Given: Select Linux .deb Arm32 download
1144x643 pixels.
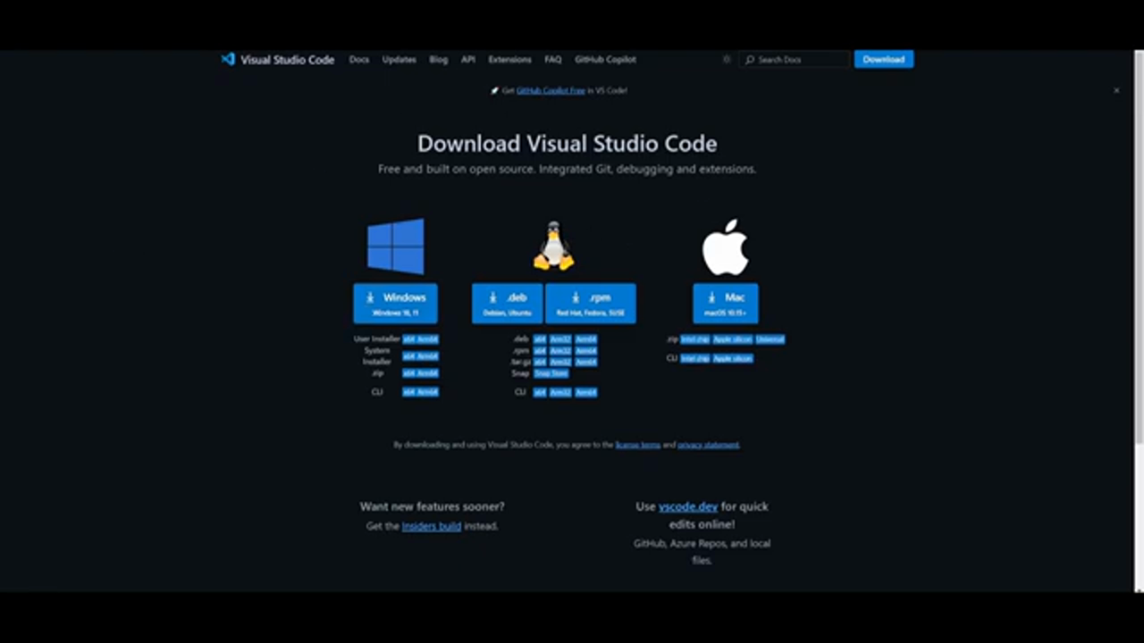Looking at the screenshot, I should pyautogui.click(x=560, y=339).
